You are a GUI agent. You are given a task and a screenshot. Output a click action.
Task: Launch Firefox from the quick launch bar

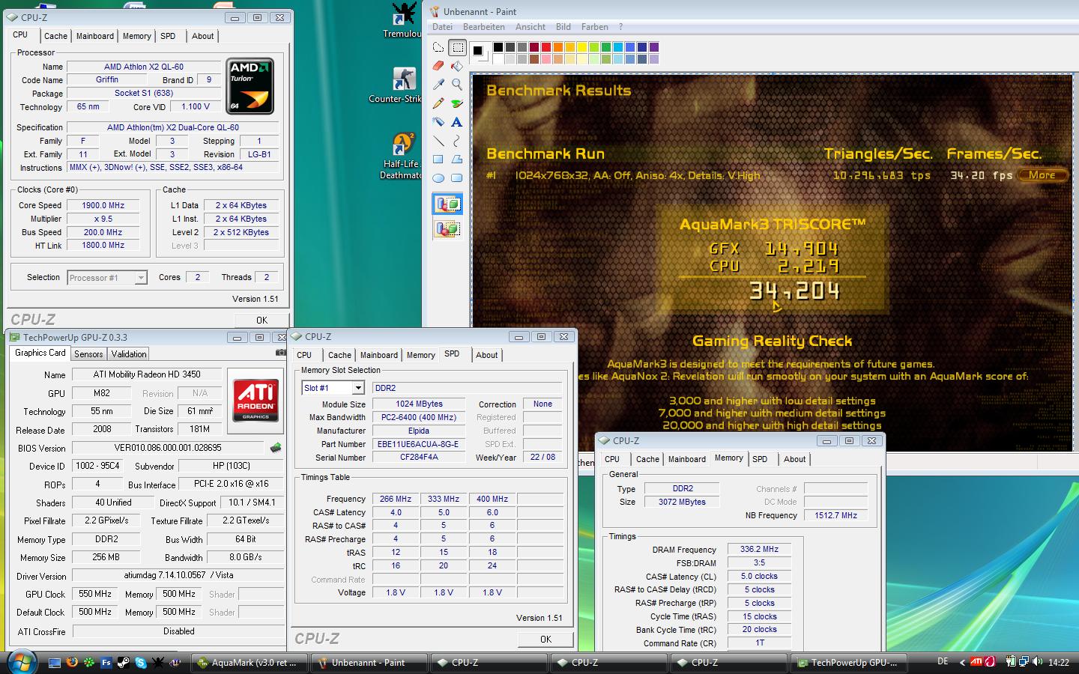72,662
